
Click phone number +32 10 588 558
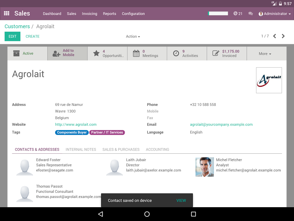(203, 104)
